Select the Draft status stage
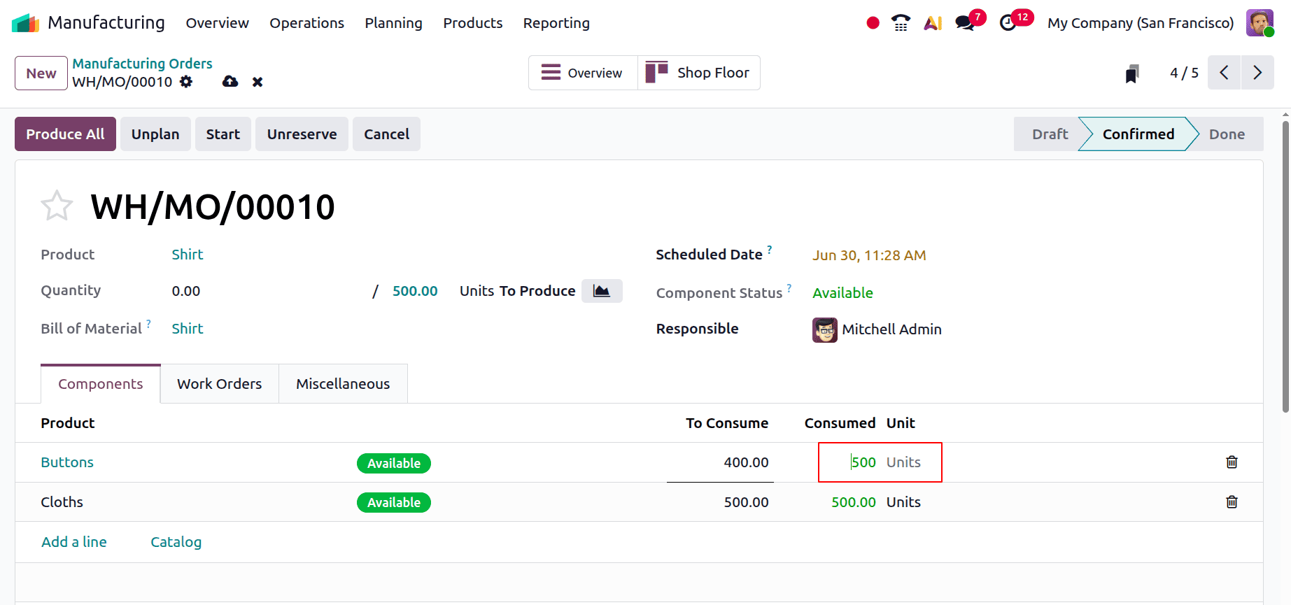This screenshot has height=605, width=1291. (x=1050, y=134)
